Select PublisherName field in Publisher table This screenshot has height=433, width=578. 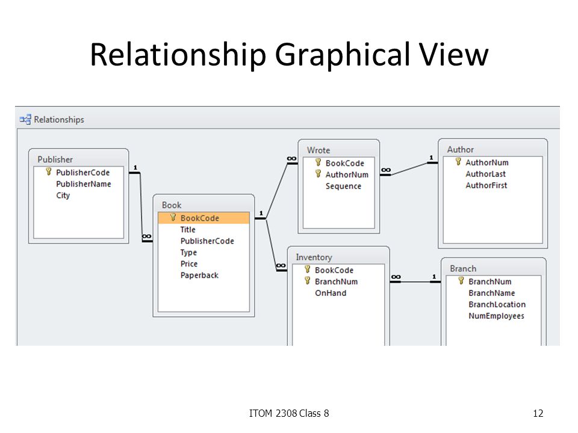(78, 184)
